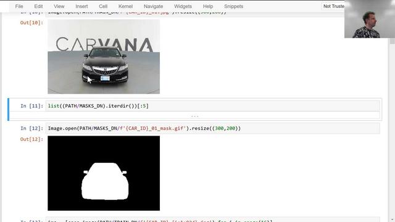Open the Edit menu

tap(38, 6)
